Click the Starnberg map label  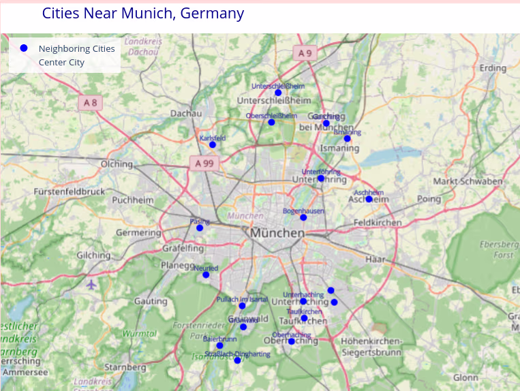click(125, 367)
